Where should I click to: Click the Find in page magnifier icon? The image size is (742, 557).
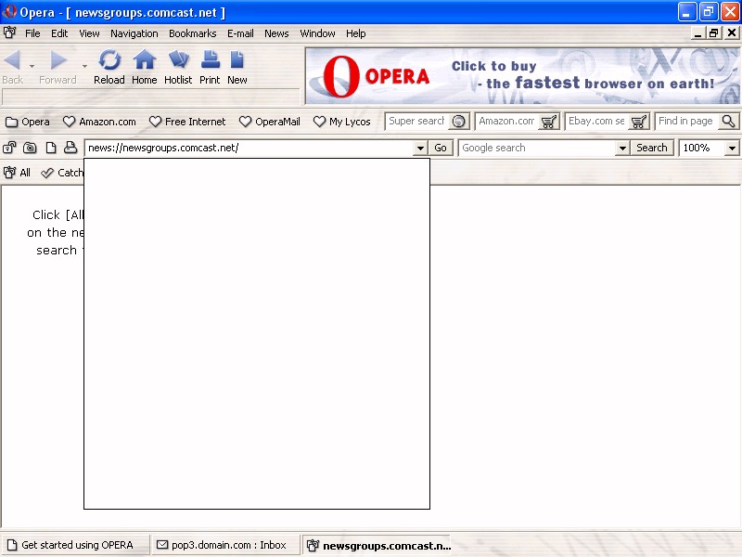click(729, 122)
